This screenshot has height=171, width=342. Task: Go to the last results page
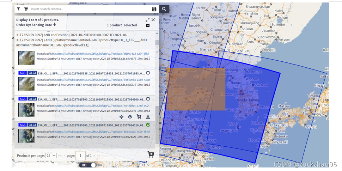[99, 156]
